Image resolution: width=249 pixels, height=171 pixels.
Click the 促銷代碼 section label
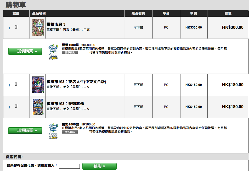[x=14, y=157]
